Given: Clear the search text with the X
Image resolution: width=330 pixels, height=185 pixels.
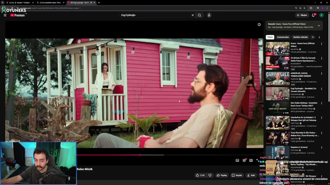Looking at the screenshot, I should coord(193,15).
